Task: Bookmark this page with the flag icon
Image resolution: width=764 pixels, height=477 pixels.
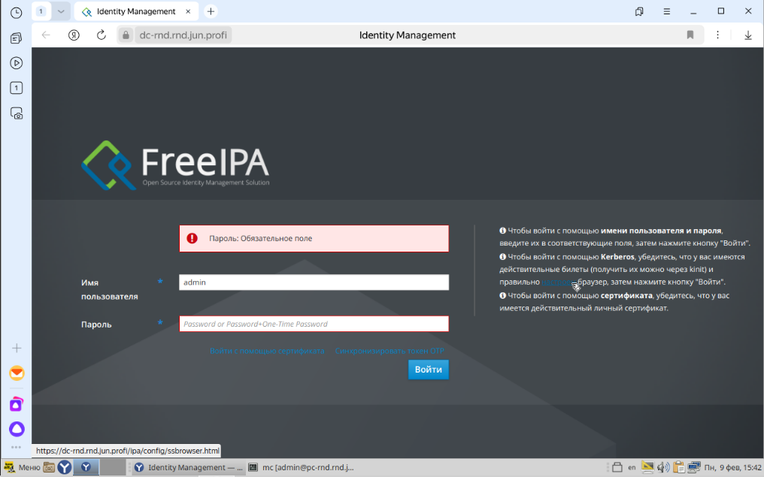Action: 690,34
